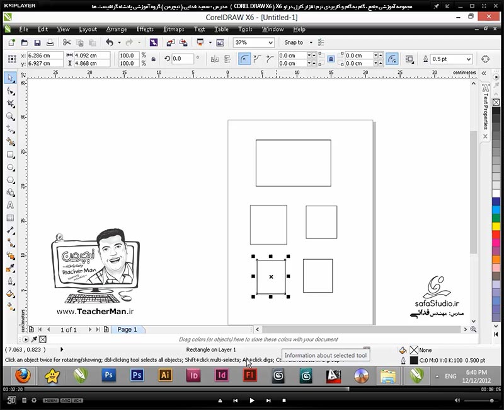Open zoom level 37% dropdown
This screenshot has height=410, width=504.
[271, 42]
